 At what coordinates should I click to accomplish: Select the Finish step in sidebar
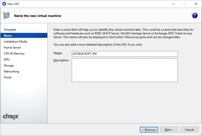8,77
